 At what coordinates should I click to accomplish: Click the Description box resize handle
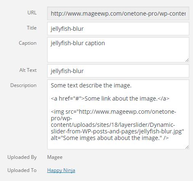pyautogui.click(x=187, y=147)
